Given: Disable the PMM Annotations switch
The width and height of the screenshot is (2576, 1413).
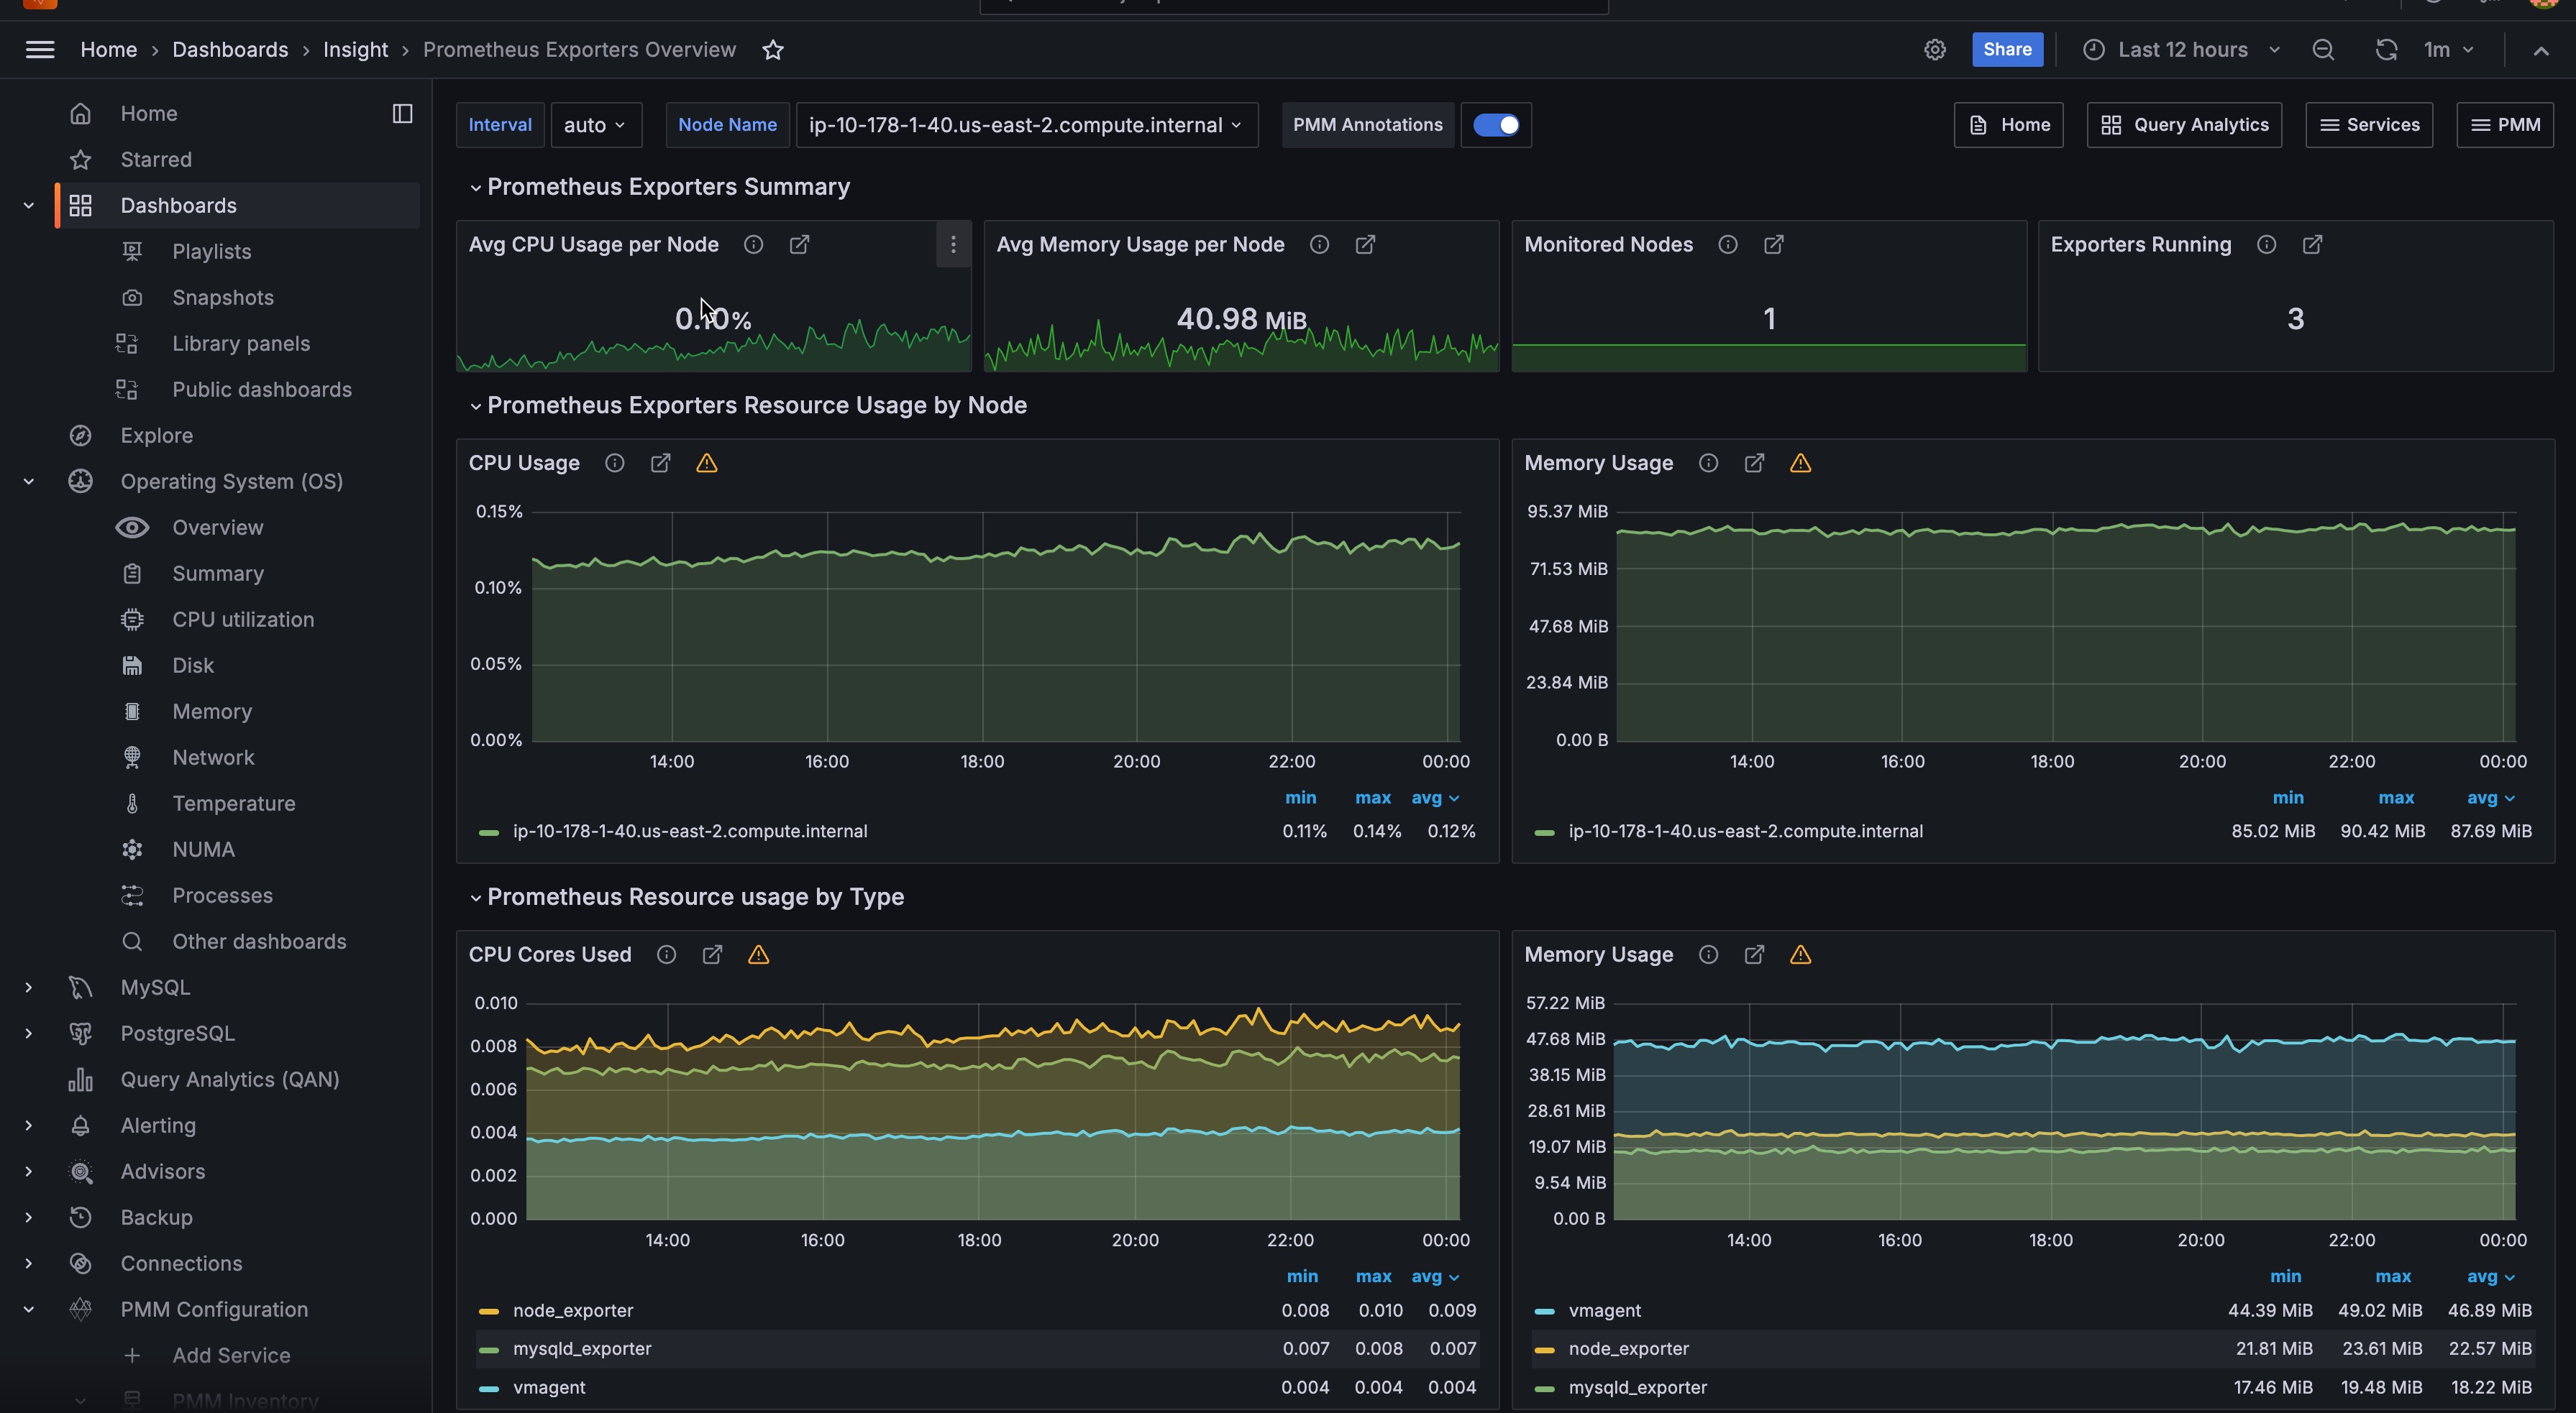Looking at the screenshot, I should pos(1496,125).
